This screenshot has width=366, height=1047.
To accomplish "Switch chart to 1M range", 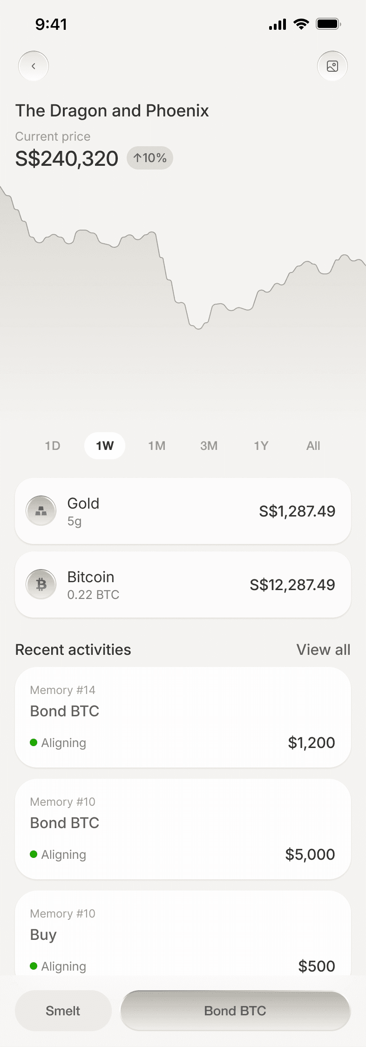I will [157, 446].
